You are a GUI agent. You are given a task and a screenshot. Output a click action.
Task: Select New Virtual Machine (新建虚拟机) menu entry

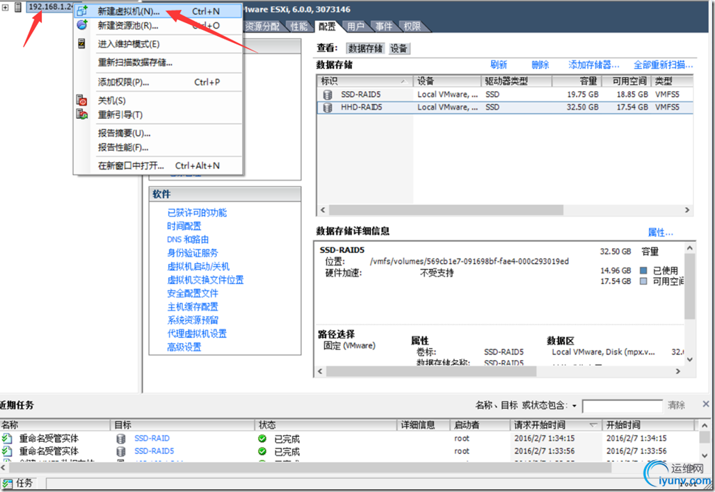pyautogui.click(x=158, y=11)
